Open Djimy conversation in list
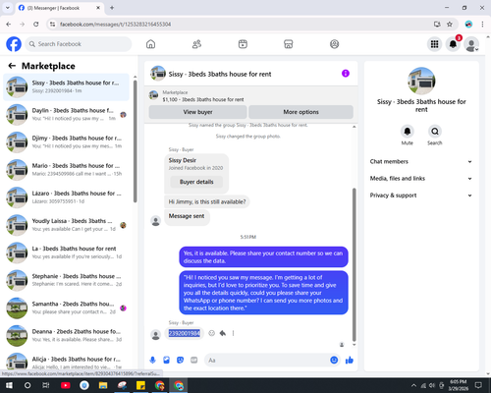This screenshot has height=393, width=491. click(x=66, y=142)
